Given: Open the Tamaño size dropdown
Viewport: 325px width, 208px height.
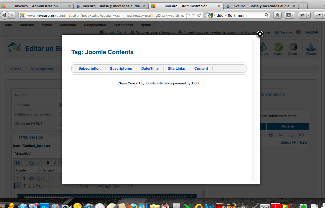Looking at the screenshot, I should pos(52,170).
